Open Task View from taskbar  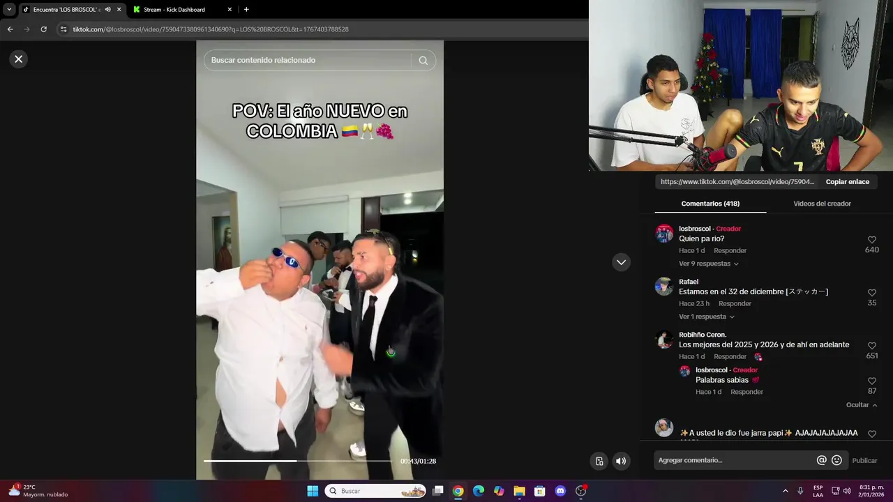[438, 491]
